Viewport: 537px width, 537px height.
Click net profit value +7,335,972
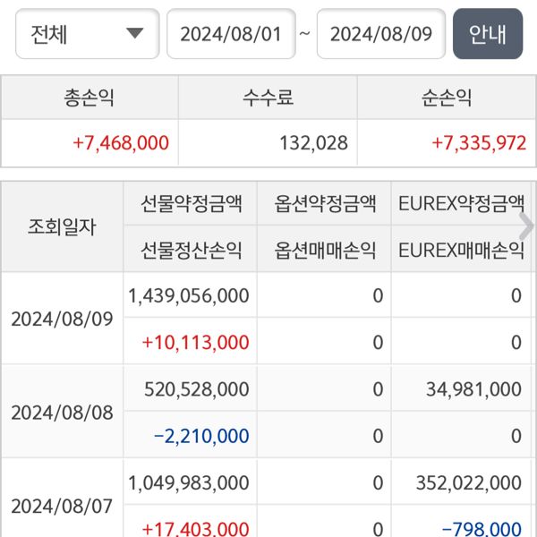click(x=479, y=142)
